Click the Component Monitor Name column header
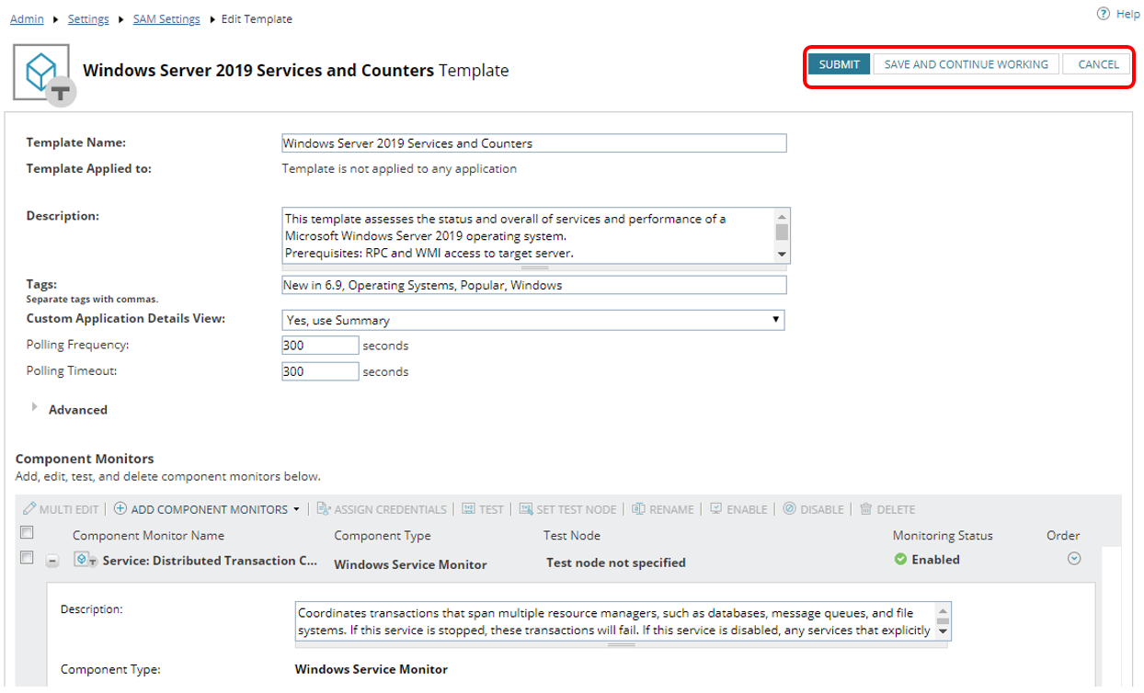This screenshot has height=693, width=1144. [x=148, y=535]
